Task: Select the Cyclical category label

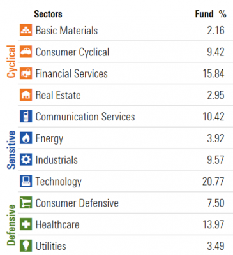Action: 11,62
